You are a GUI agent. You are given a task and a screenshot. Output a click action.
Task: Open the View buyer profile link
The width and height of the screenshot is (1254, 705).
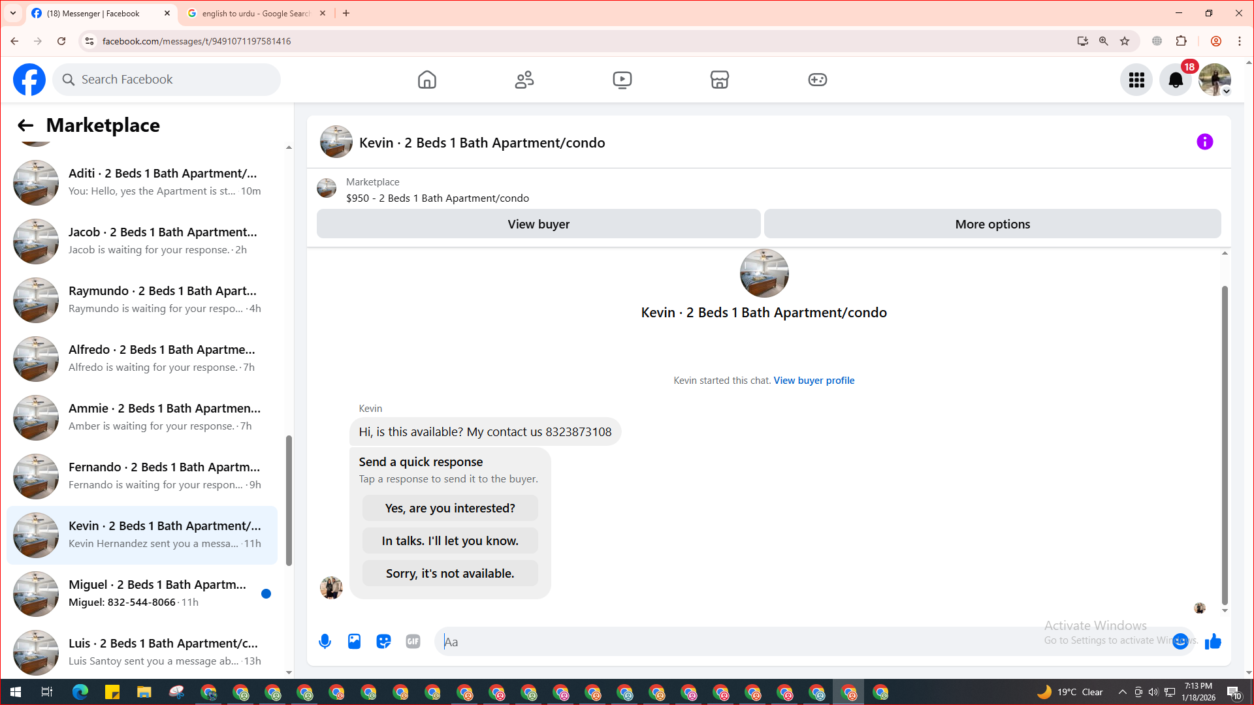point(814,381)
